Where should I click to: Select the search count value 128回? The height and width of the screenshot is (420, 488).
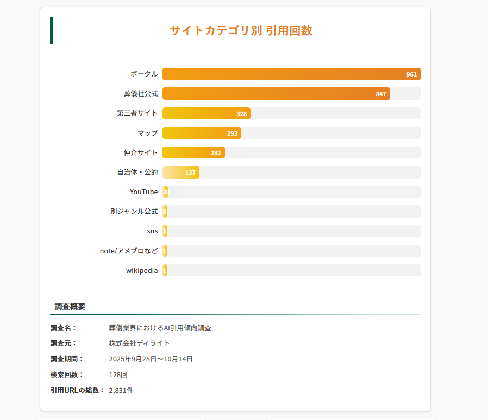tap(118, 374)
